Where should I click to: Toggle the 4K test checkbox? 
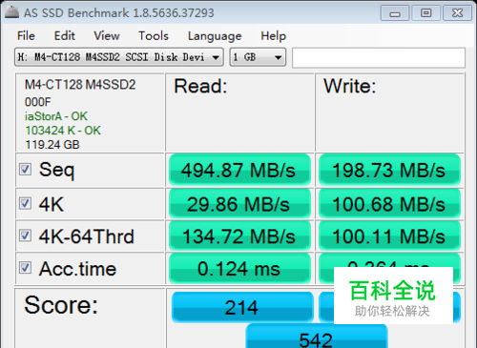point(25,203)
